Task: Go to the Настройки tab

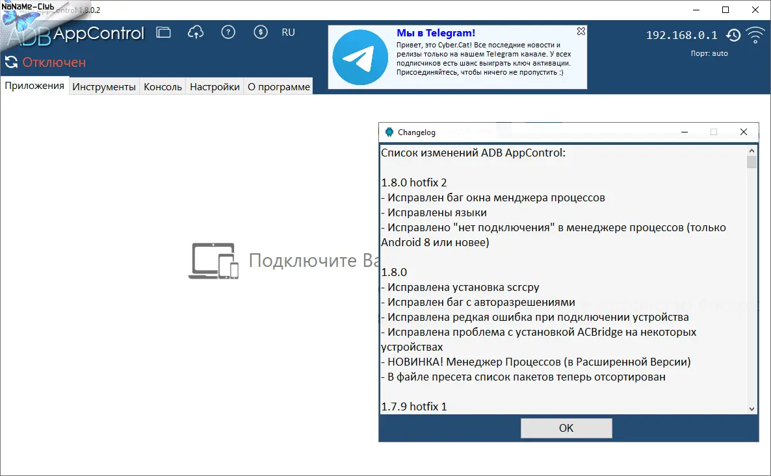Action: pyautogui.click(x=215, y=86)
